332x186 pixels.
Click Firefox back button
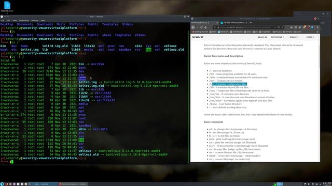tap(193, 27)
